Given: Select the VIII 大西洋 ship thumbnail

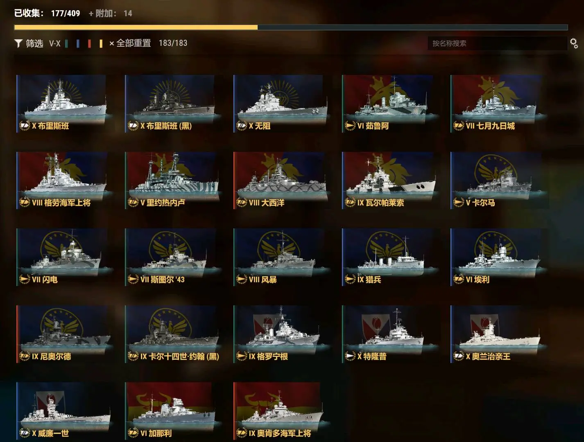Looking at the screenshot, I should coord(281,180).
